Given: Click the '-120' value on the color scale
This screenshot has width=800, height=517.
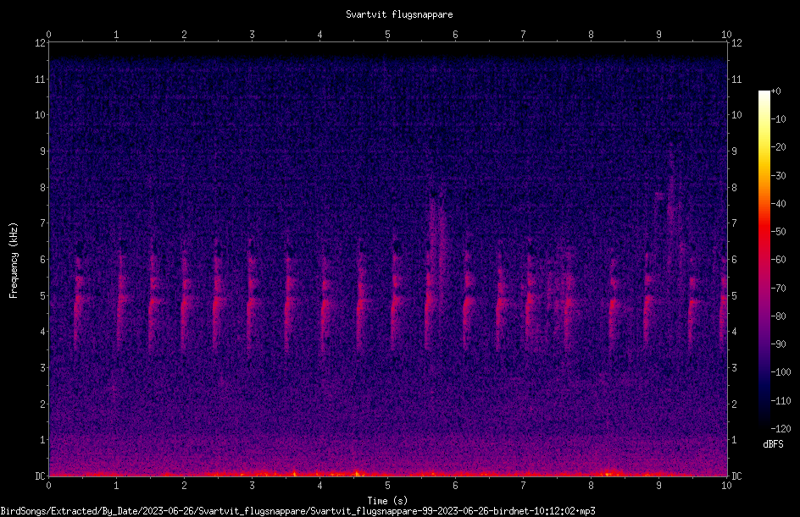Looking at the screenshot, I should (x=781, y=429).
